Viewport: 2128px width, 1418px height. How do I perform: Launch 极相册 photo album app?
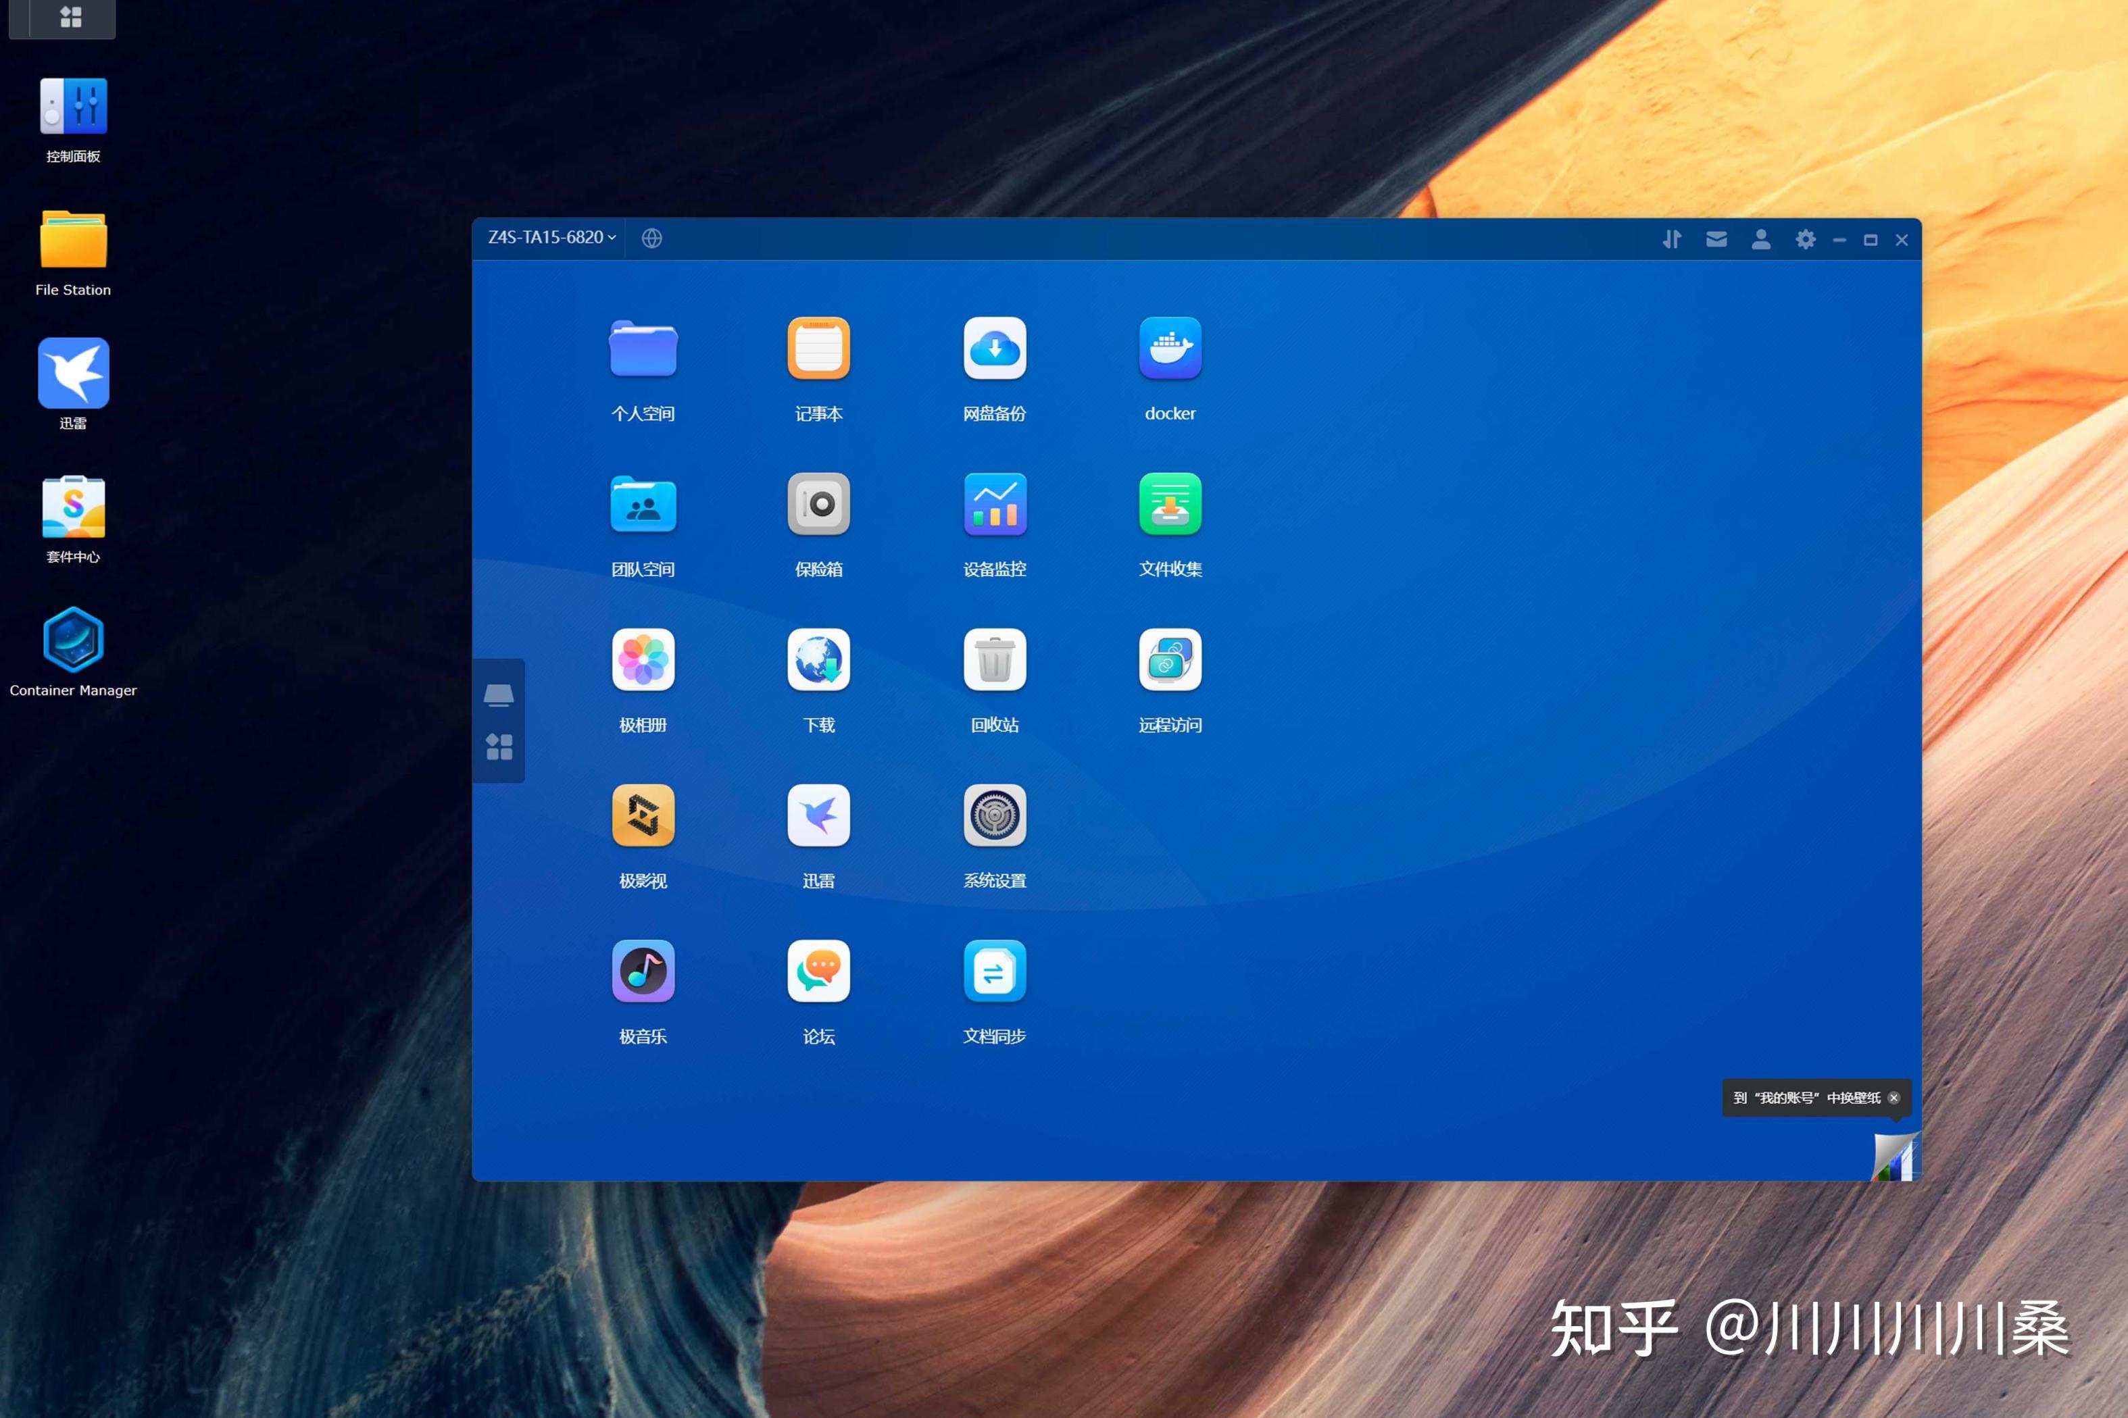coord(643,660)
